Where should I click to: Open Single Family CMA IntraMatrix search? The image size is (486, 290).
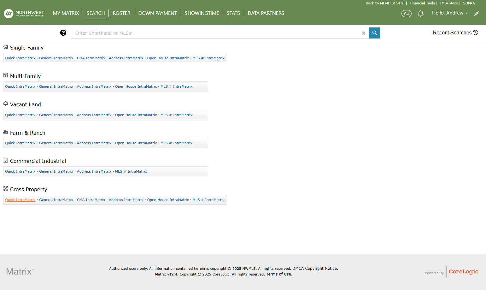point(91,58)
